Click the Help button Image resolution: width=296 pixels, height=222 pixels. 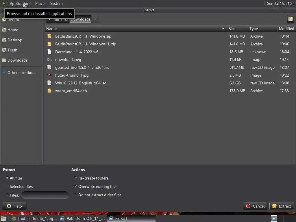click(x=14, y=206)
